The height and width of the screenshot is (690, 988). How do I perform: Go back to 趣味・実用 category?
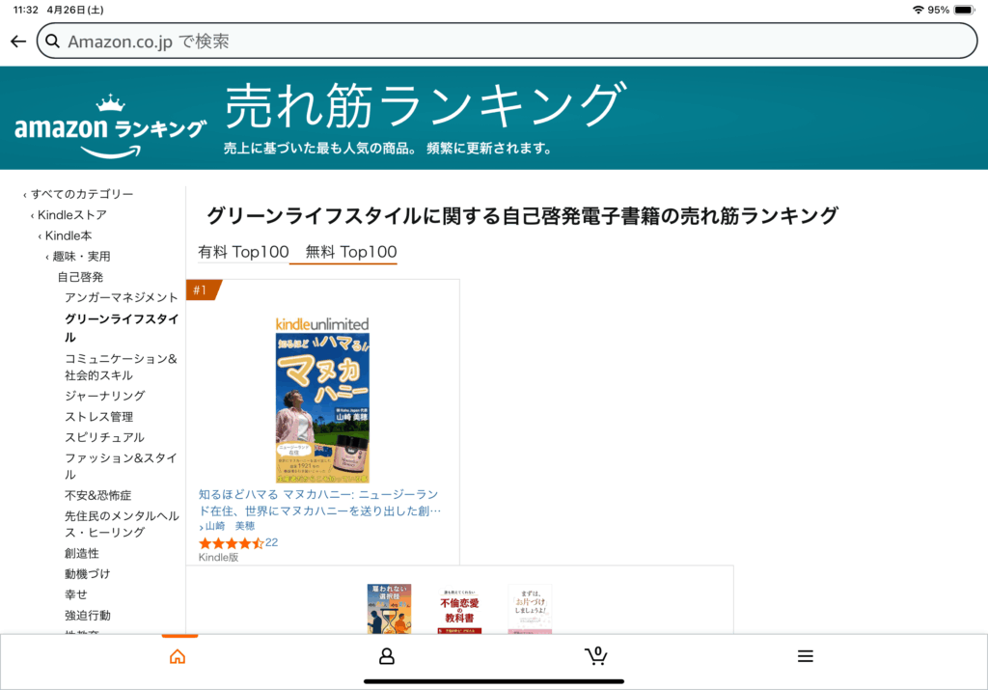81,257
